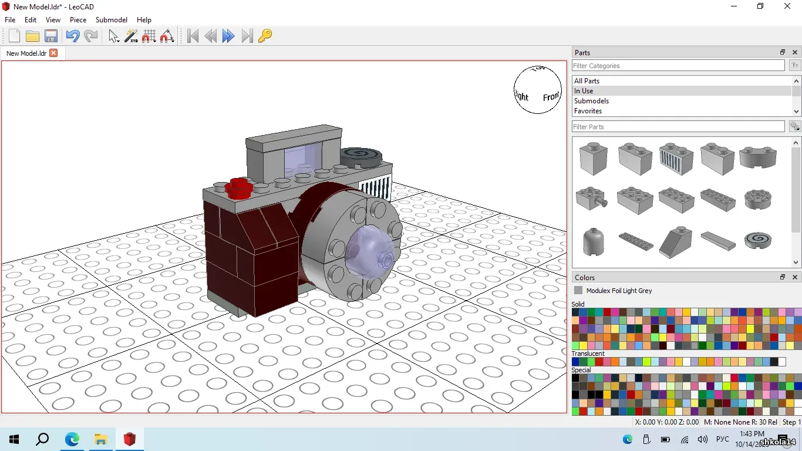Open the parts filter options gear dropdown
The height and width of the screenshot is (451, 802).
pyautogui.click(x=795, y=127)
